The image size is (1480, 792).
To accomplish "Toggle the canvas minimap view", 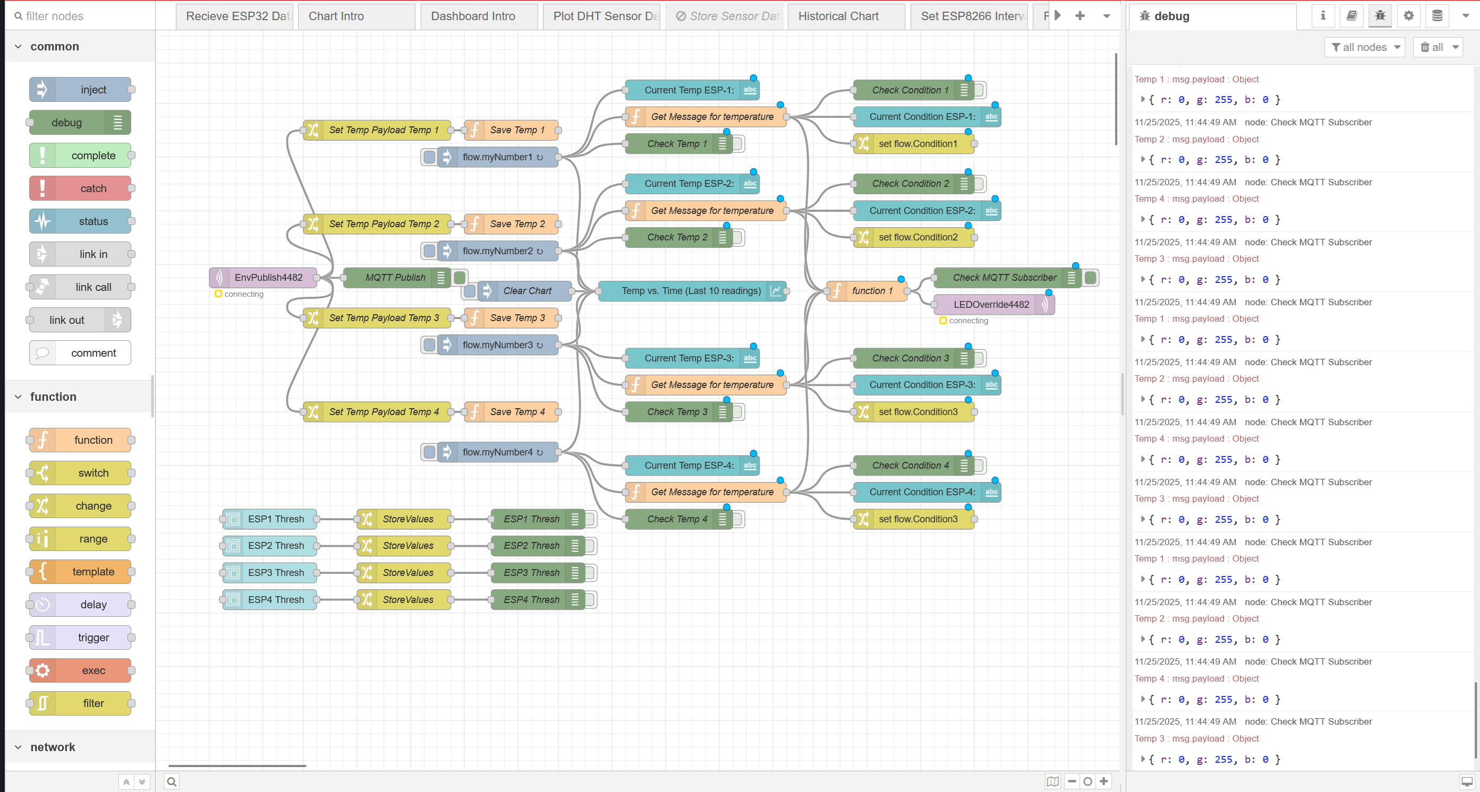I will click(x=1052, y=781).
